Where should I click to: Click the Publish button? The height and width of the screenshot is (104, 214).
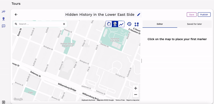[x=204, y=15]
